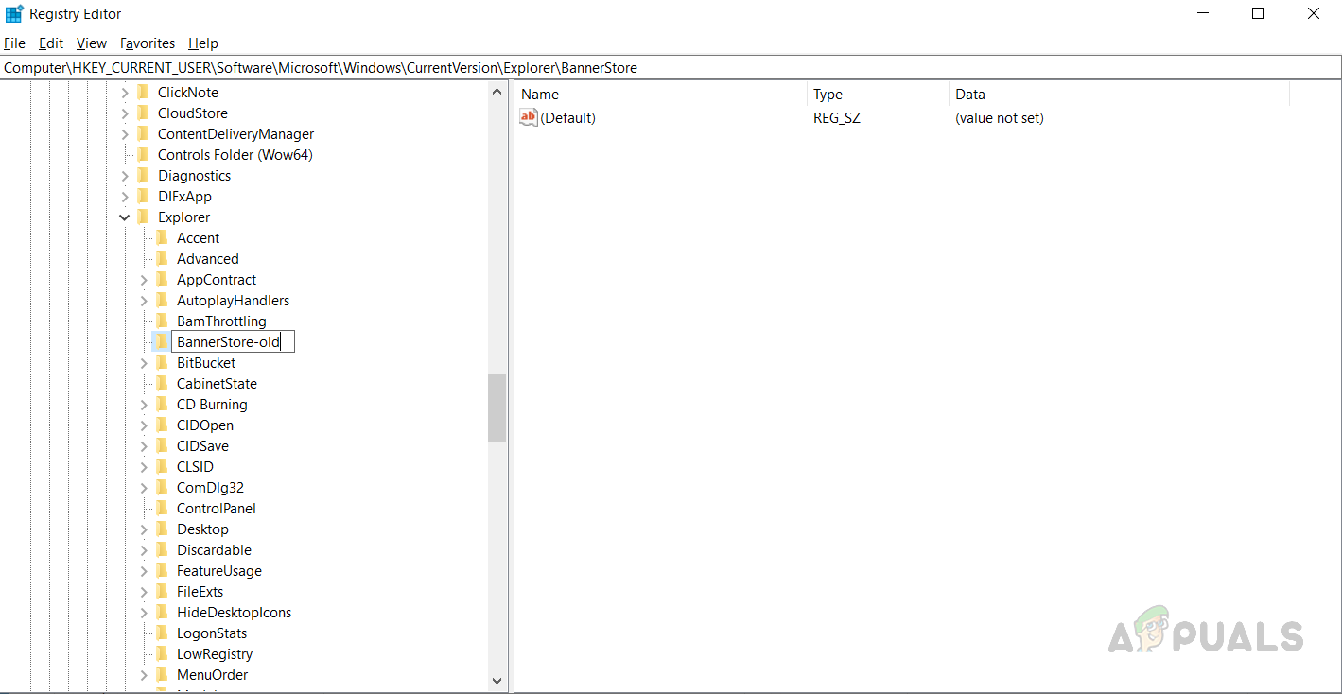Image resolution: width=1342 pixels, height=694 pixels.
Task: Click the BamThrottling folder icon
Action: click(163, 321)
